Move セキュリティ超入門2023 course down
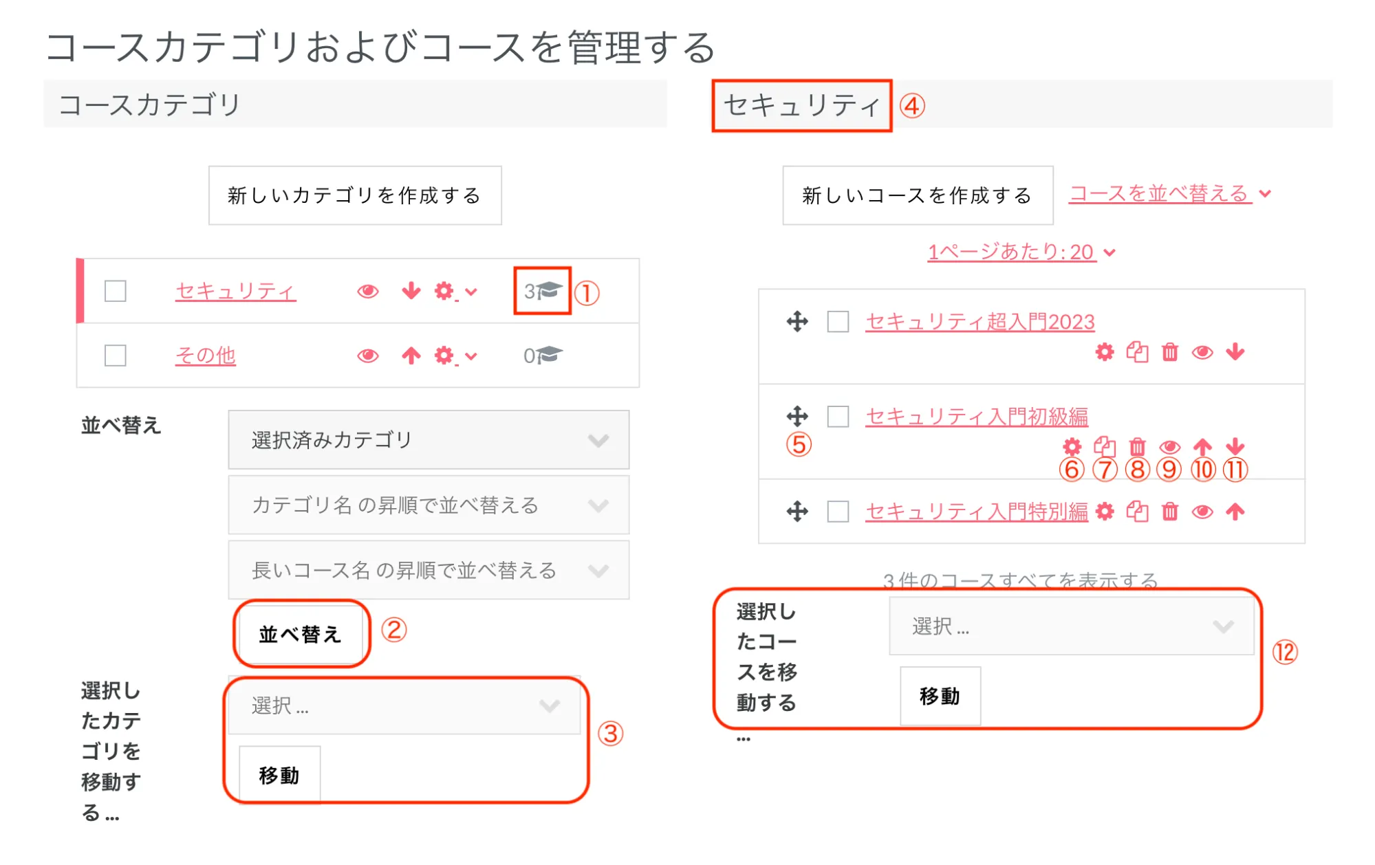Viewport: 1375px width, 865px height. click(1235, 352)
